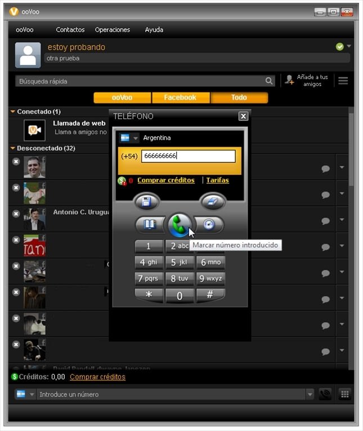Collapse the Conectado (1) group
363x431 pixels.
pyautogui.click(x=12, y=112)
